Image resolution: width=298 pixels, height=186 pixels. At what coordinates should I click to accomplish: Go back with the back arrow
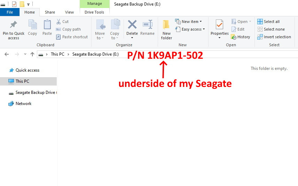(x=7, y=54)
